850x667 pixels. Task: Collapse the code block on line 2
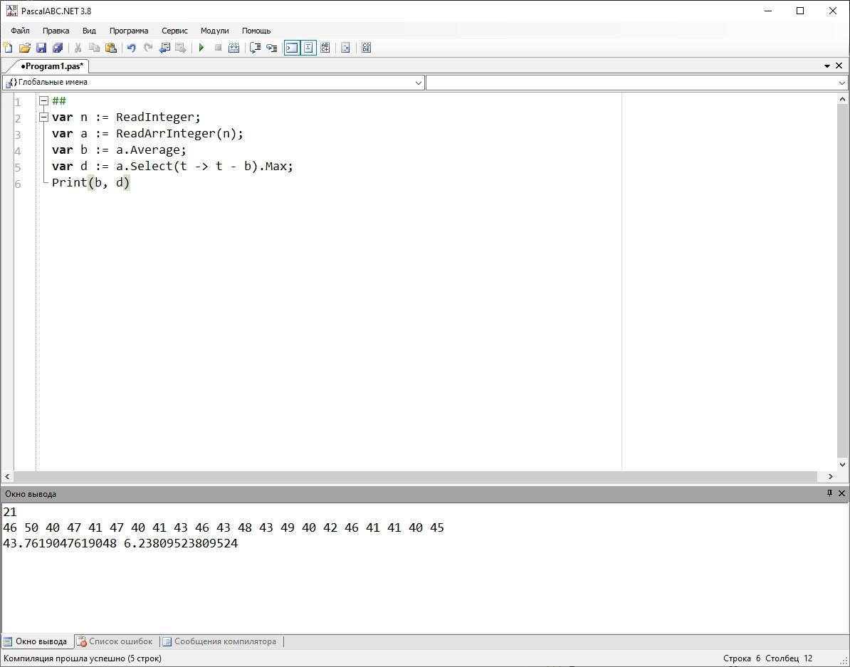click(43, 117)
